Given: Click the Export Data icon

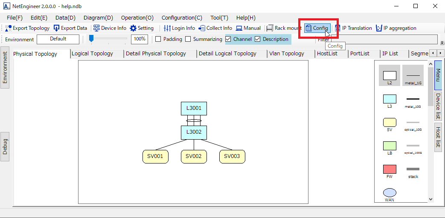Looking at the screenshot, I should (57, 28).
